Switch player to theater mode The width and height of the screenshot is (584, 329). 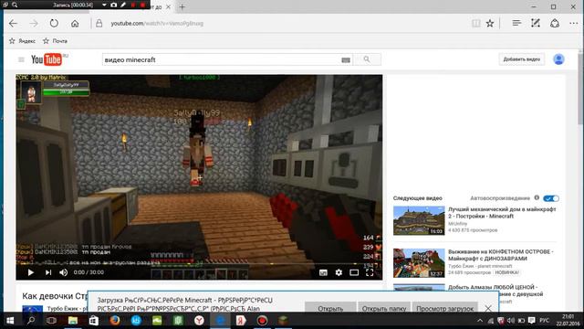click(x=354, y=272)
